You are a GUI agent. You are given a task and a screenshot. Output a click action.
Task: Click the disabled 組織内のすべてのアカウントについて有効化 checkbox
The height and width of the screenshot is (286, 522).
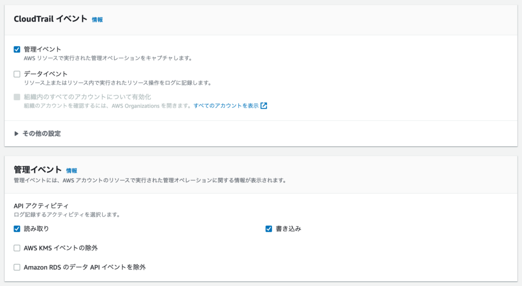(x=17, y=97)
